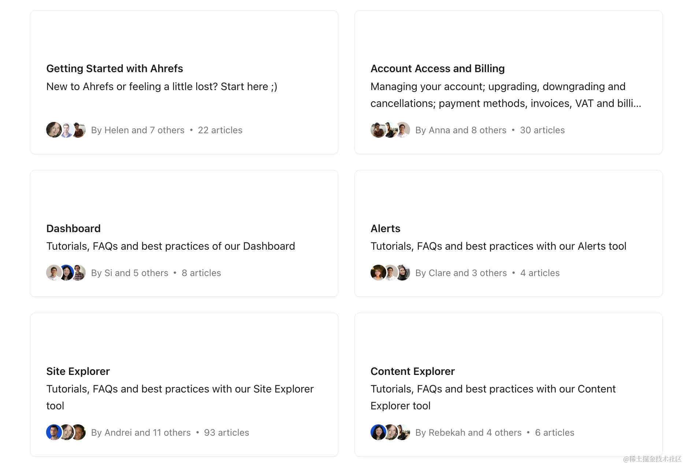Click the third author avatar in the Dashboard card

click(x=79, y=273)
